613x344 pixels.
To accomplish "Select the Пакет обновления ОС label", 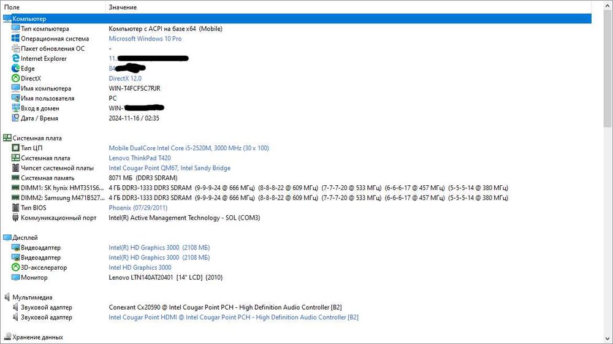I will pyautogui.click(x=53, y=48).
